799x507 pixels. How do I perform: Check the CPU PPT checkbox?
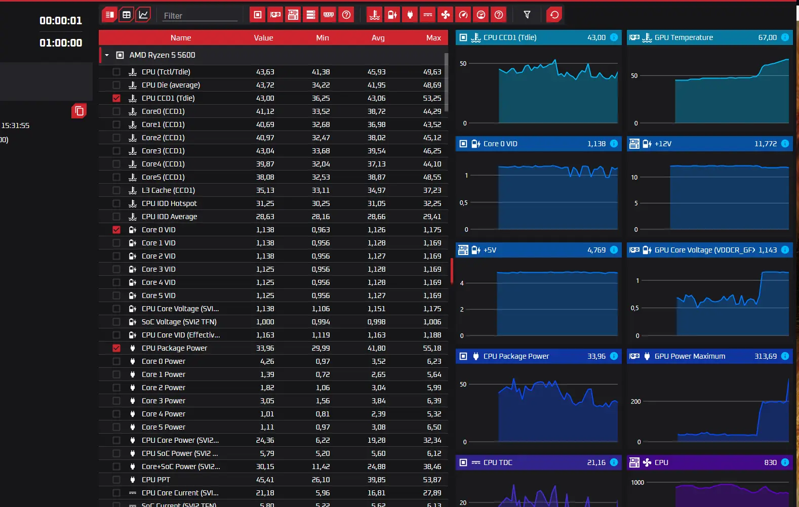116,480
